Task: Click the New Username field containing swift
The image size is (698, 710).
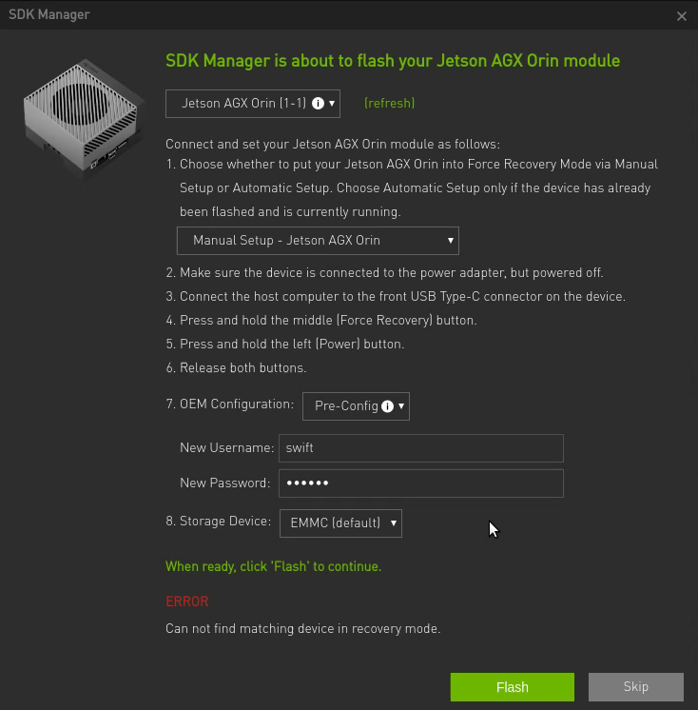Action: (421, 448)
